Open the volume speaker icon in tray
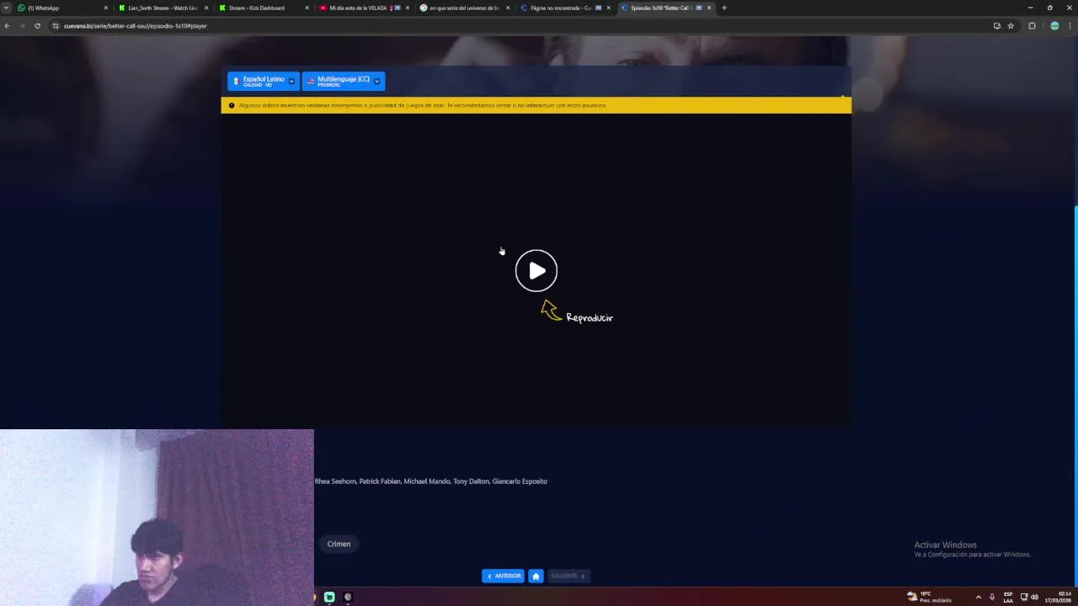 [x=1034, y=597]
